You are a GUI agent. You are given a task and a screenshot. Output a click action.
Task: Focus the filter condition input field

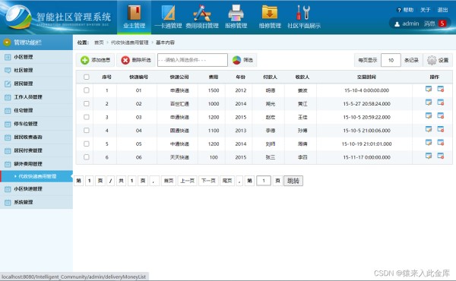(192, 60)
